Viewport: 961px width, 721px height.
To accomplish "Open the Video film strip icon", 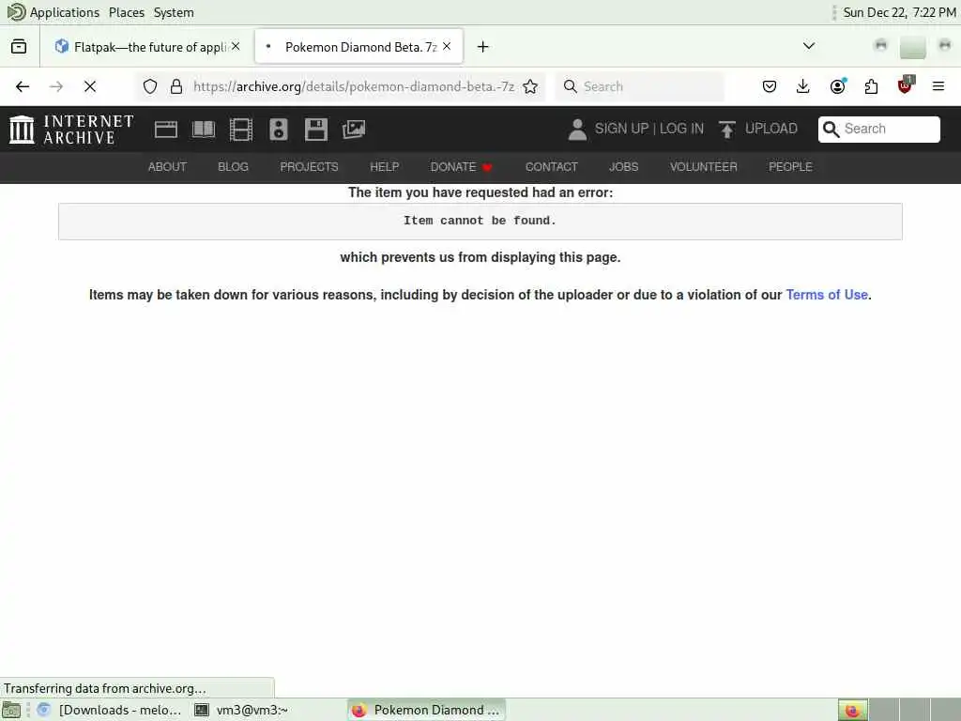I will 241,130.
